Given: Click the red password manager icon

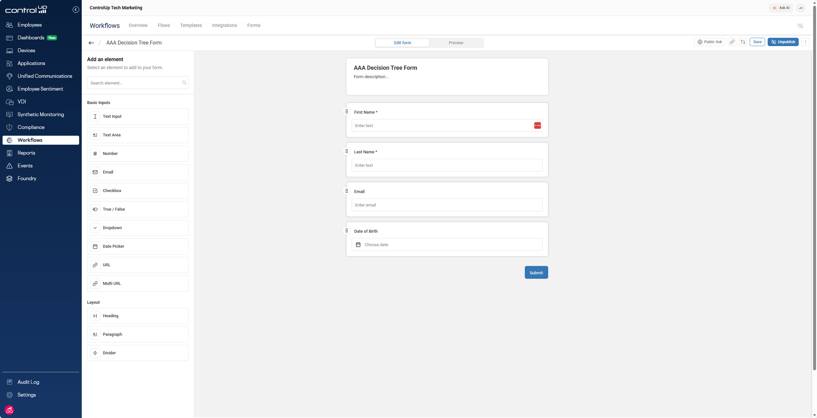Looking at the screenshot, I should [x=537, y=125].
